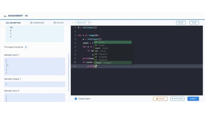Click the Run Code button
Image resolution: width=205 pixels, height=115 pixels.
point(177,99)
